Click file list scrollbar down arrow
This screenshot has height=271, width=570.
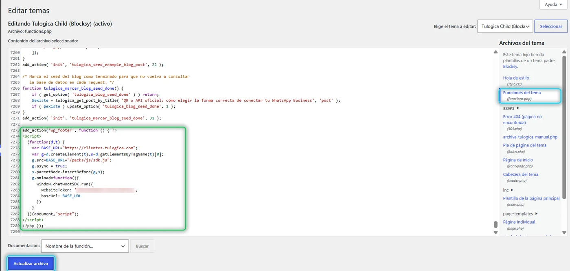click(564, 232)
